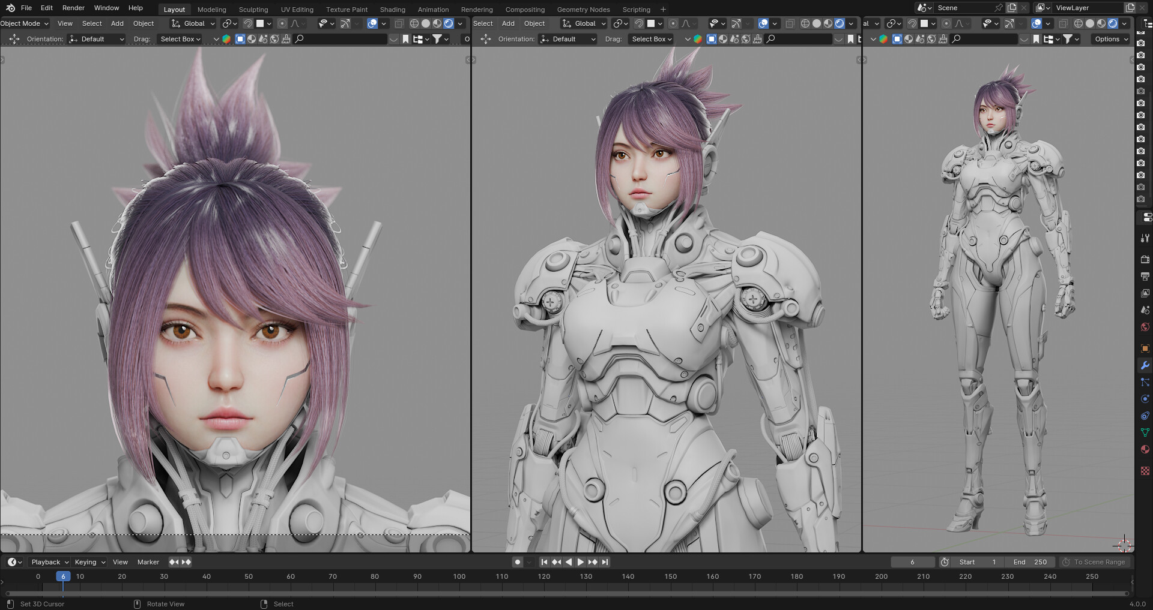Click the Start frame field
Viewport: 1153px width, 610px height.
click(x=978, y=562)
